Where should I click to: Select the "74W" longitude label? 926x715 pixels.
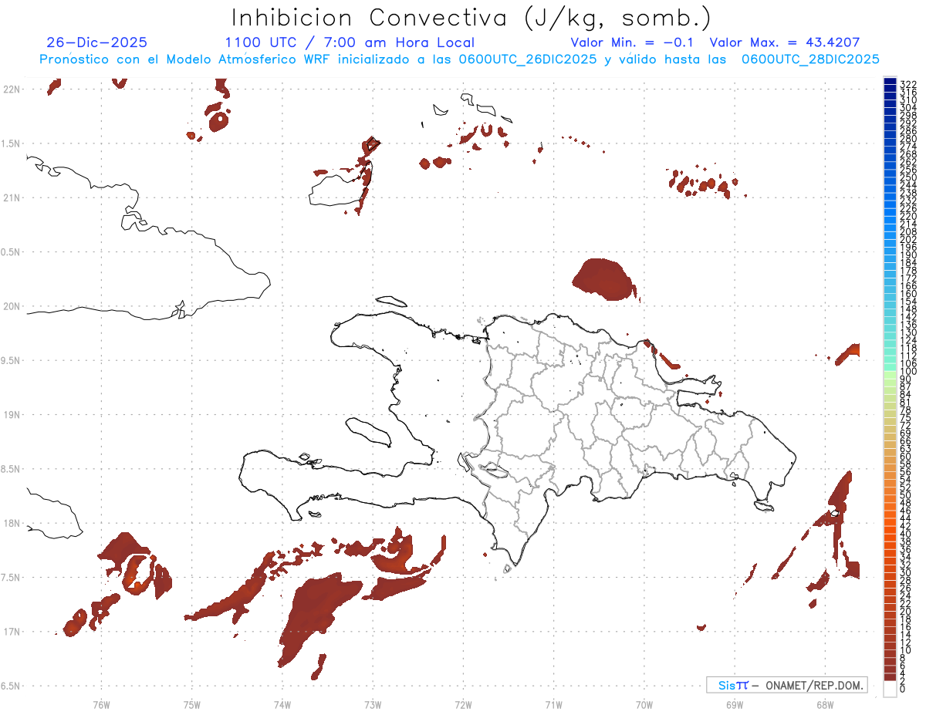pyautogui.click(x=282, y=705)
